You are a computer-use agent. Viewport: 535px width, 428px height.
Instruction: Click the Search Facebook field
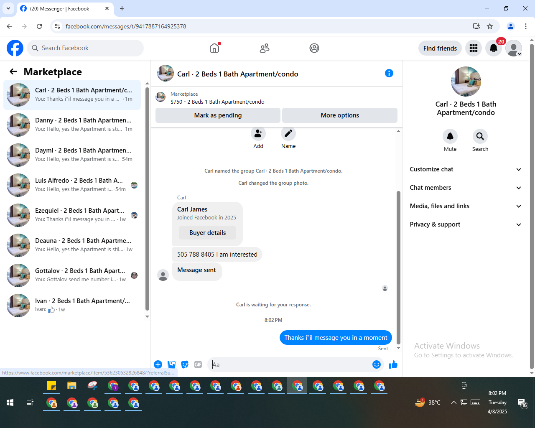tap(85, 48)
